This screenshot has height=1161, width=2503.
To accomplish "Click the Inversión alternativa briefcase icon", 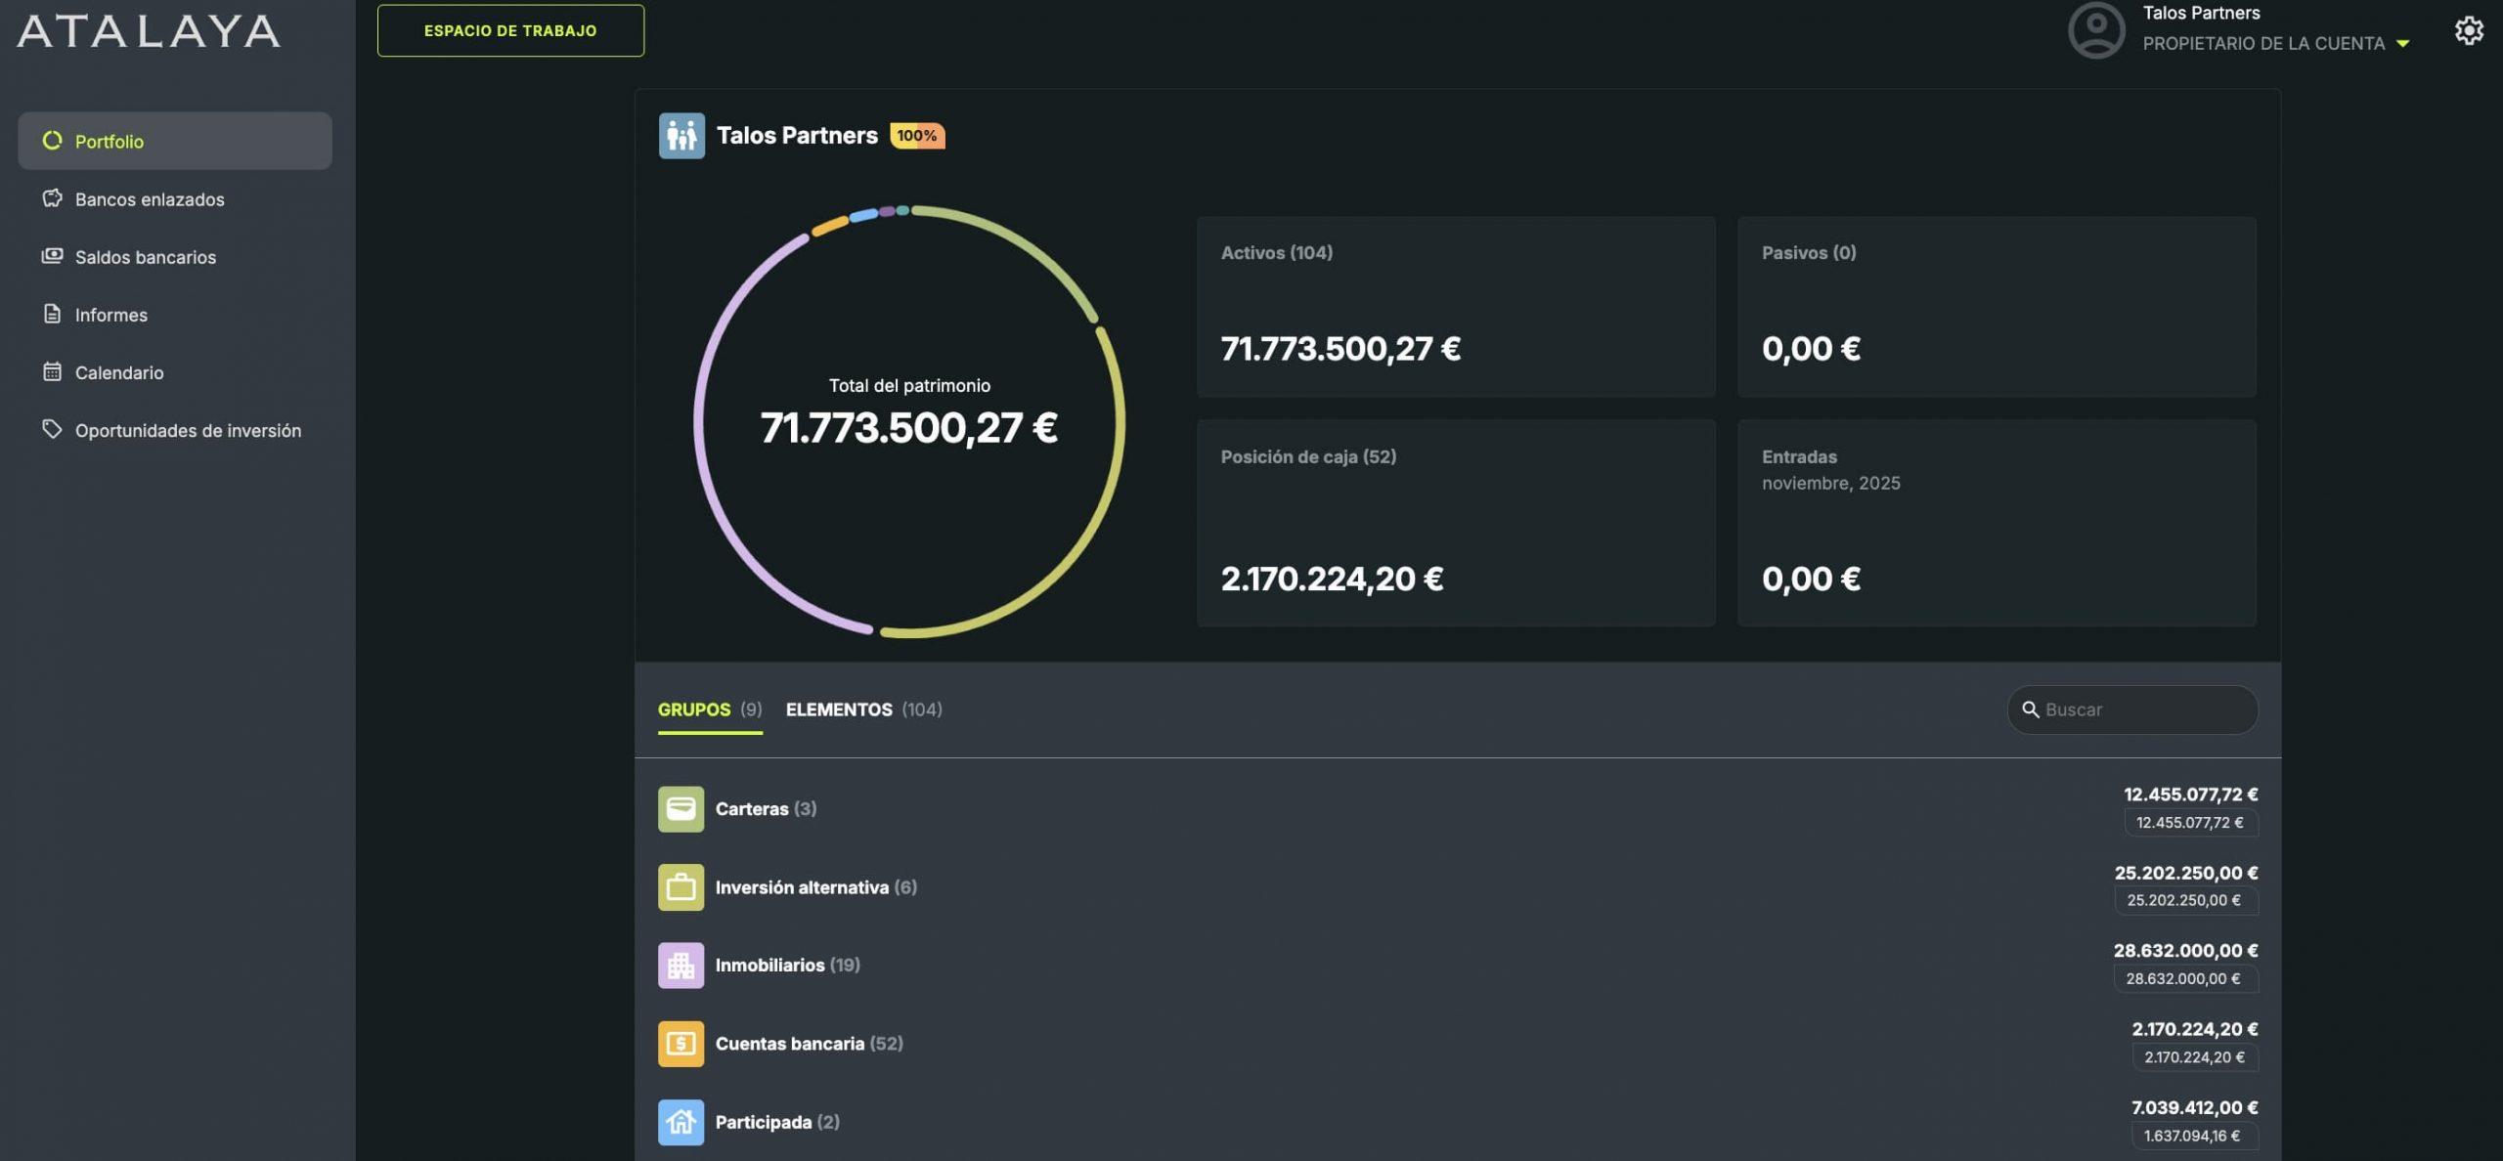I will [x=681, y=887].
